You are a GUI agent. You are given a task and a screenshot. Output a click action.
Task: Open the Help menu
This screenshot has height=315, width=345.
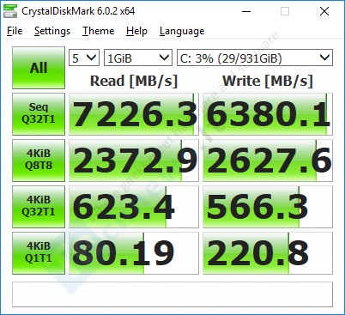coord(136,31)
